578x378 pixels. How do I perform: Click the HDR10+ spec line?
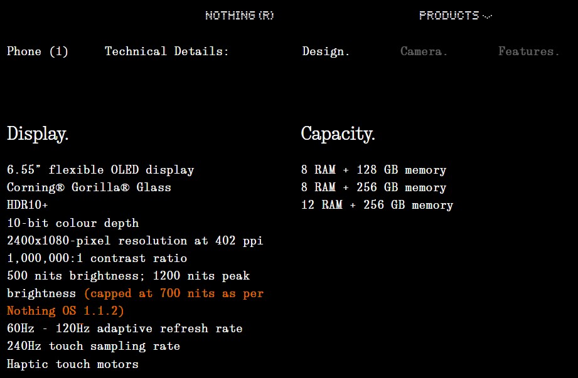point(28,204)
